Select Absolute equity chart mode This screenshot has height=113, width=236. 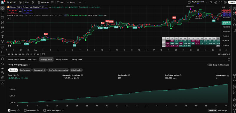coord(212,110)
